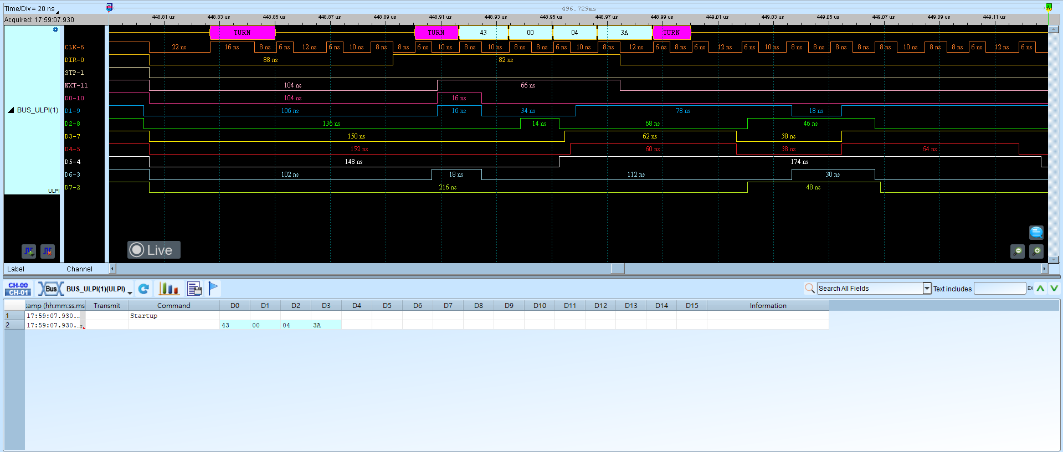Click the waveform scroll right arrow

(x=1045, y=269)
